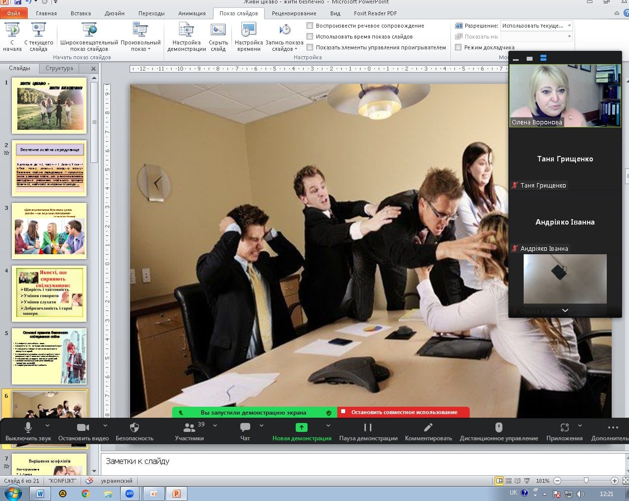
Task: Click the red stop sharing button
Action: click(404, 412)
